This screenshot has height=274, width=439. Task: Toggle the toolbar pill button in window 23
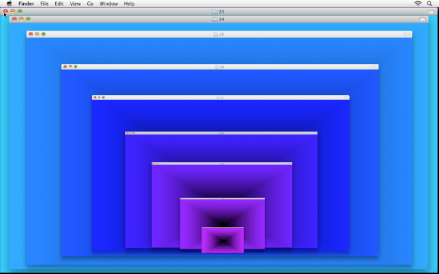[x=430, y=12]
